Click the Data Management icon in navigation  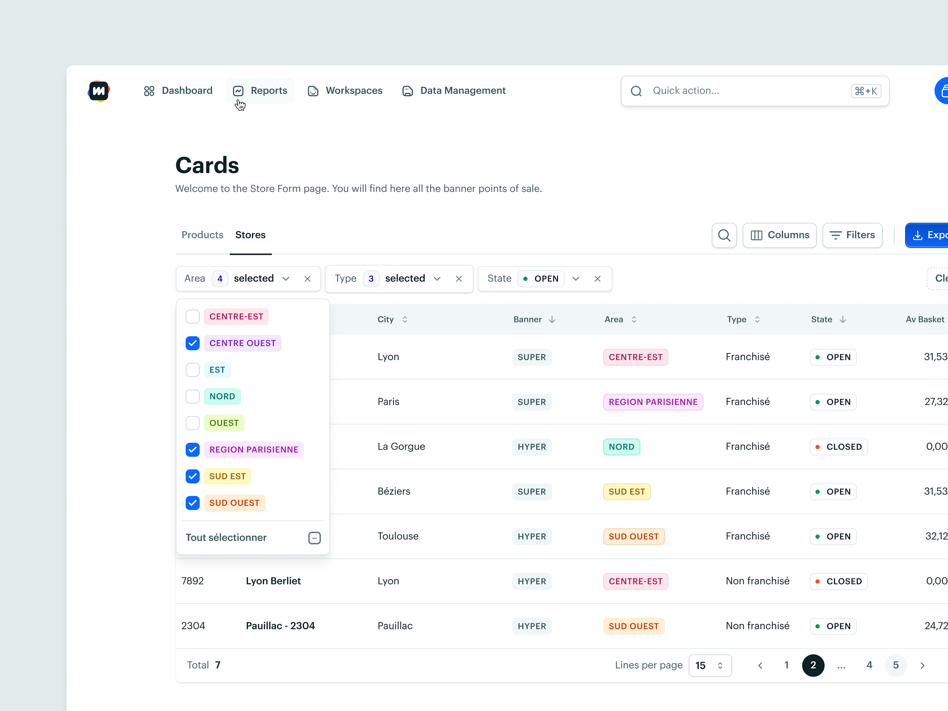click(408, 90)
